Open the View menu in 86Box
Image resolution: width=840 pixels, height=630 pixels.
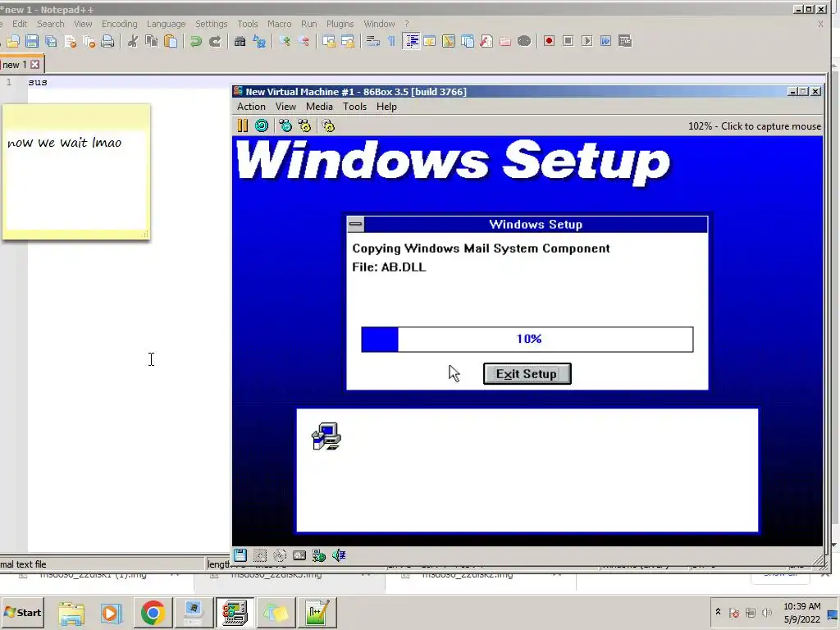285,107
